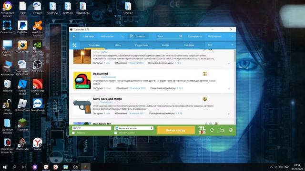This screenshot has width=305, height=171.
Task: Click the TL Mods logo icon
Action: (202, 130)
